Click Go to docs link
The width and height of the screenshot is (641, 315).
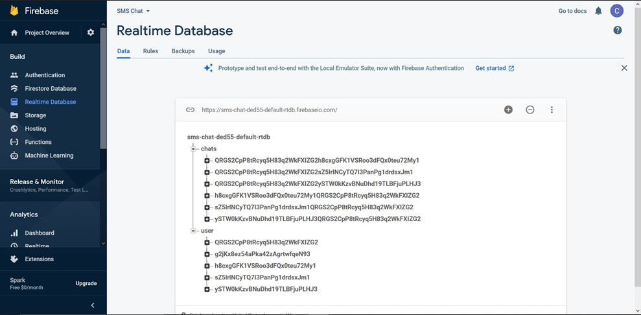coord(572,11)
